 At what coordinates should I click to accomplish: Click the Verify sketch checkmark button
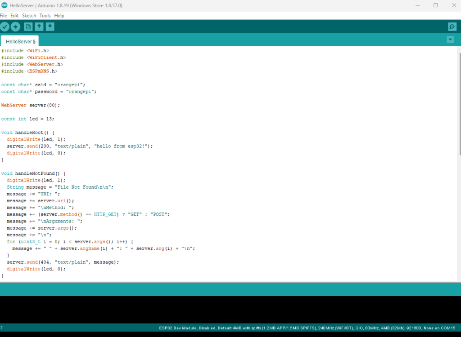[5, 27]
